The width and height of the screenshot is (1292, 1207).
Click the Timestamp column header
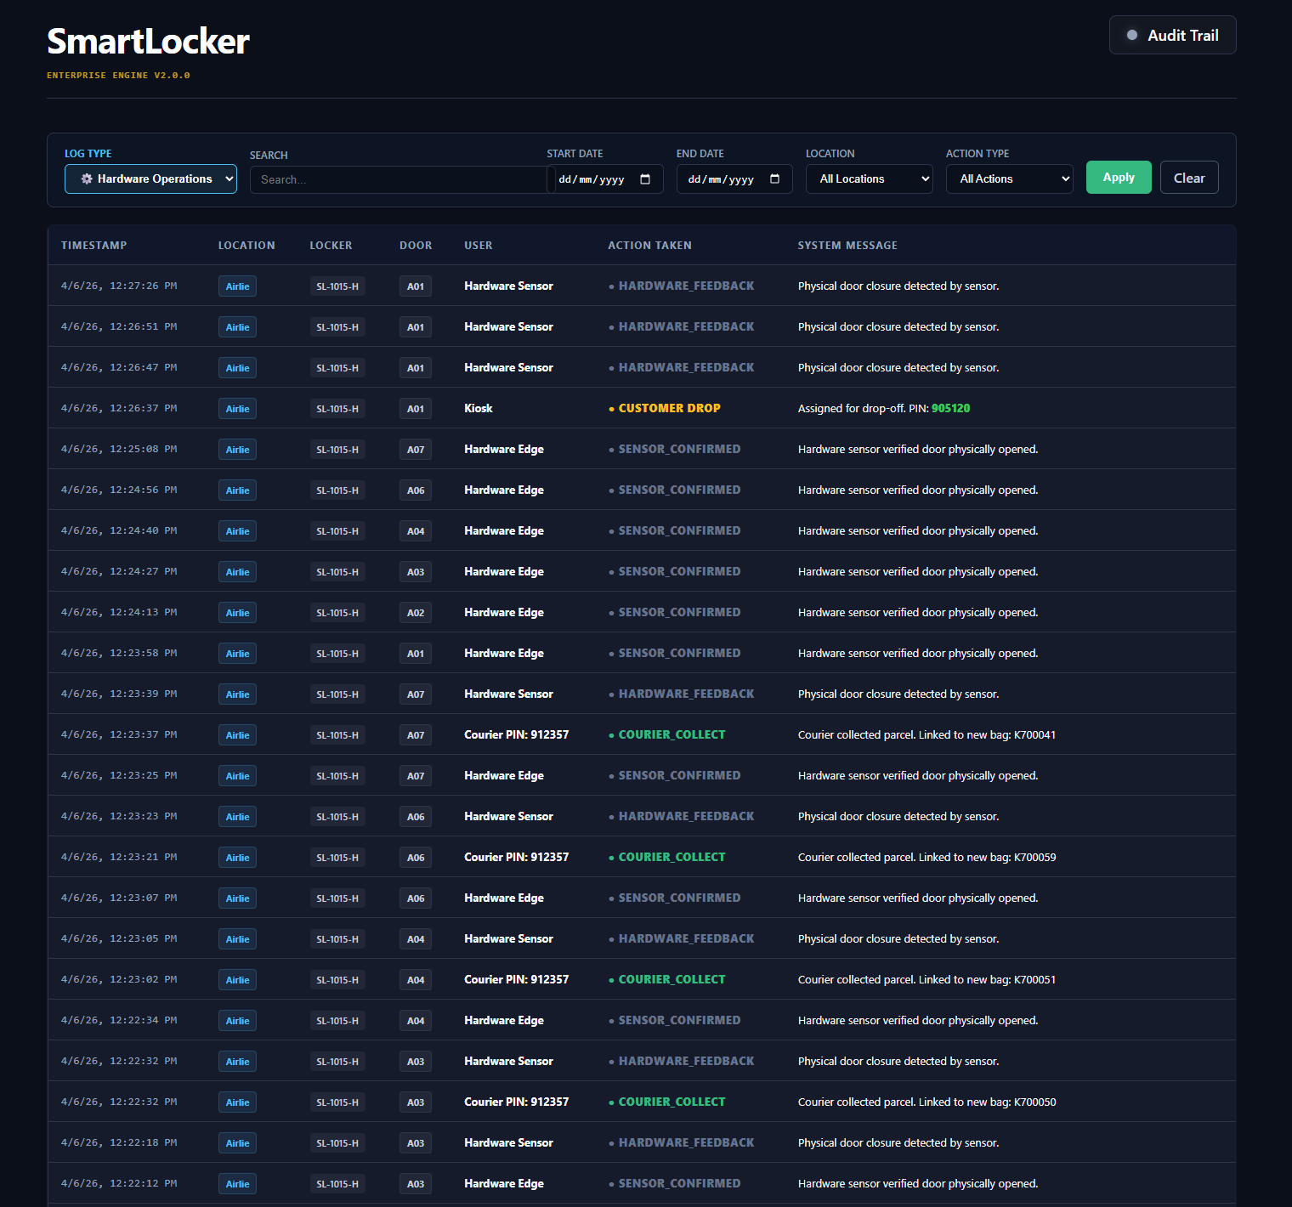click(x=94, y=246)
